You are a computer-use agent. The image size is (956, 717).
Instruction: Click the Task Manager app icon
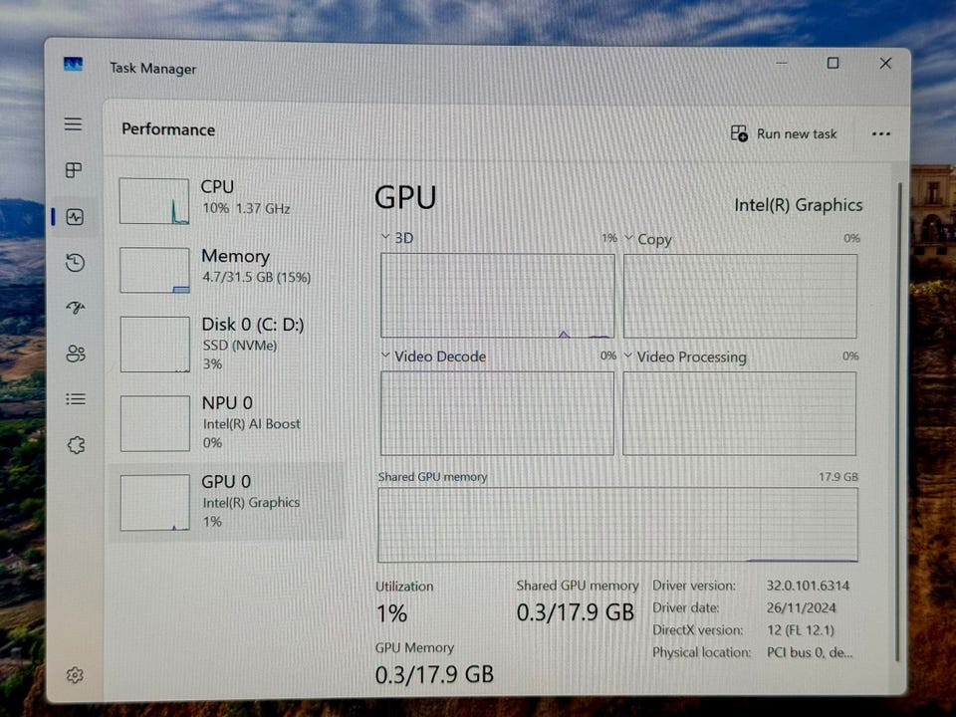click(x=73, y=64)
